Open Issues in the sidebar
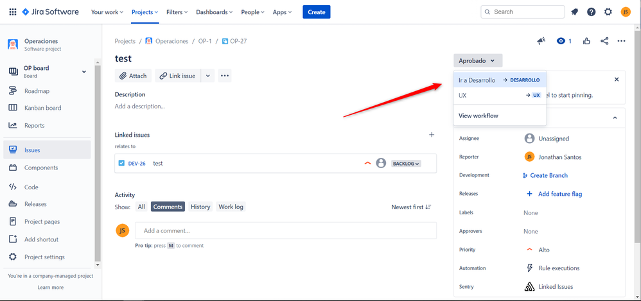Image resolution: width=641 pixels, height=301 pixels. [47, 150]
